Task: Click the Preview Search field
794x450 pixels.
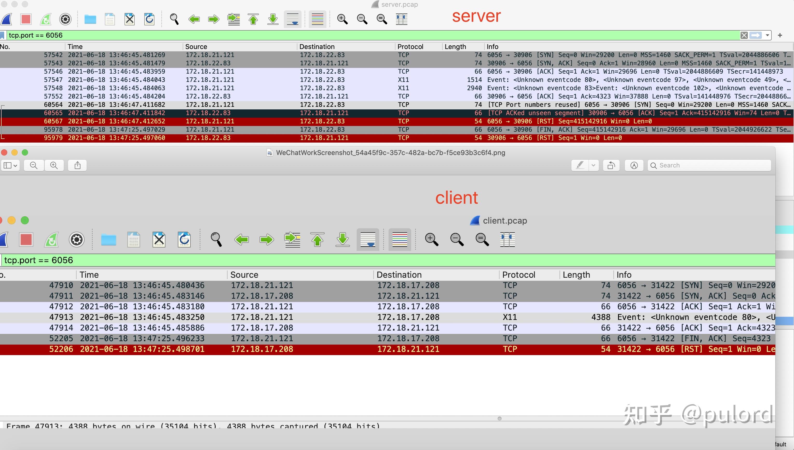Action: [x=709, y=165]
